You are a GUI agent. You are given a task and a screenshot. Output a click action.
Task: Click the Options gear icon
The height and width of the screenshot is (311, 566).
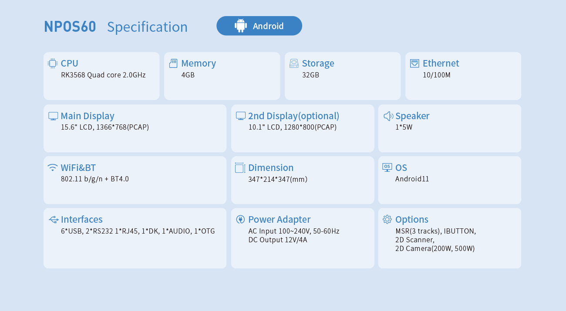387,220
